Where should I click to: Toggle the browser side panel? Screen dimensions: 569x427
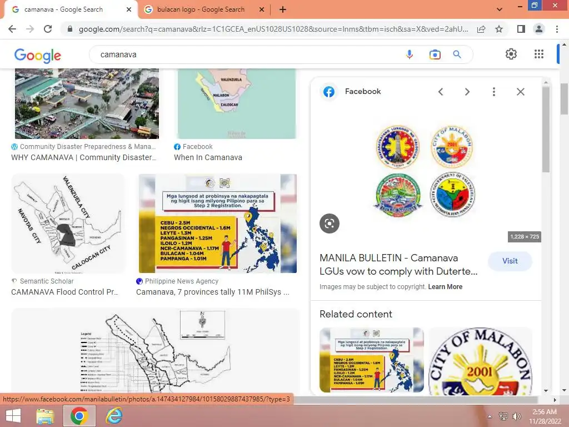coord(521,29)
